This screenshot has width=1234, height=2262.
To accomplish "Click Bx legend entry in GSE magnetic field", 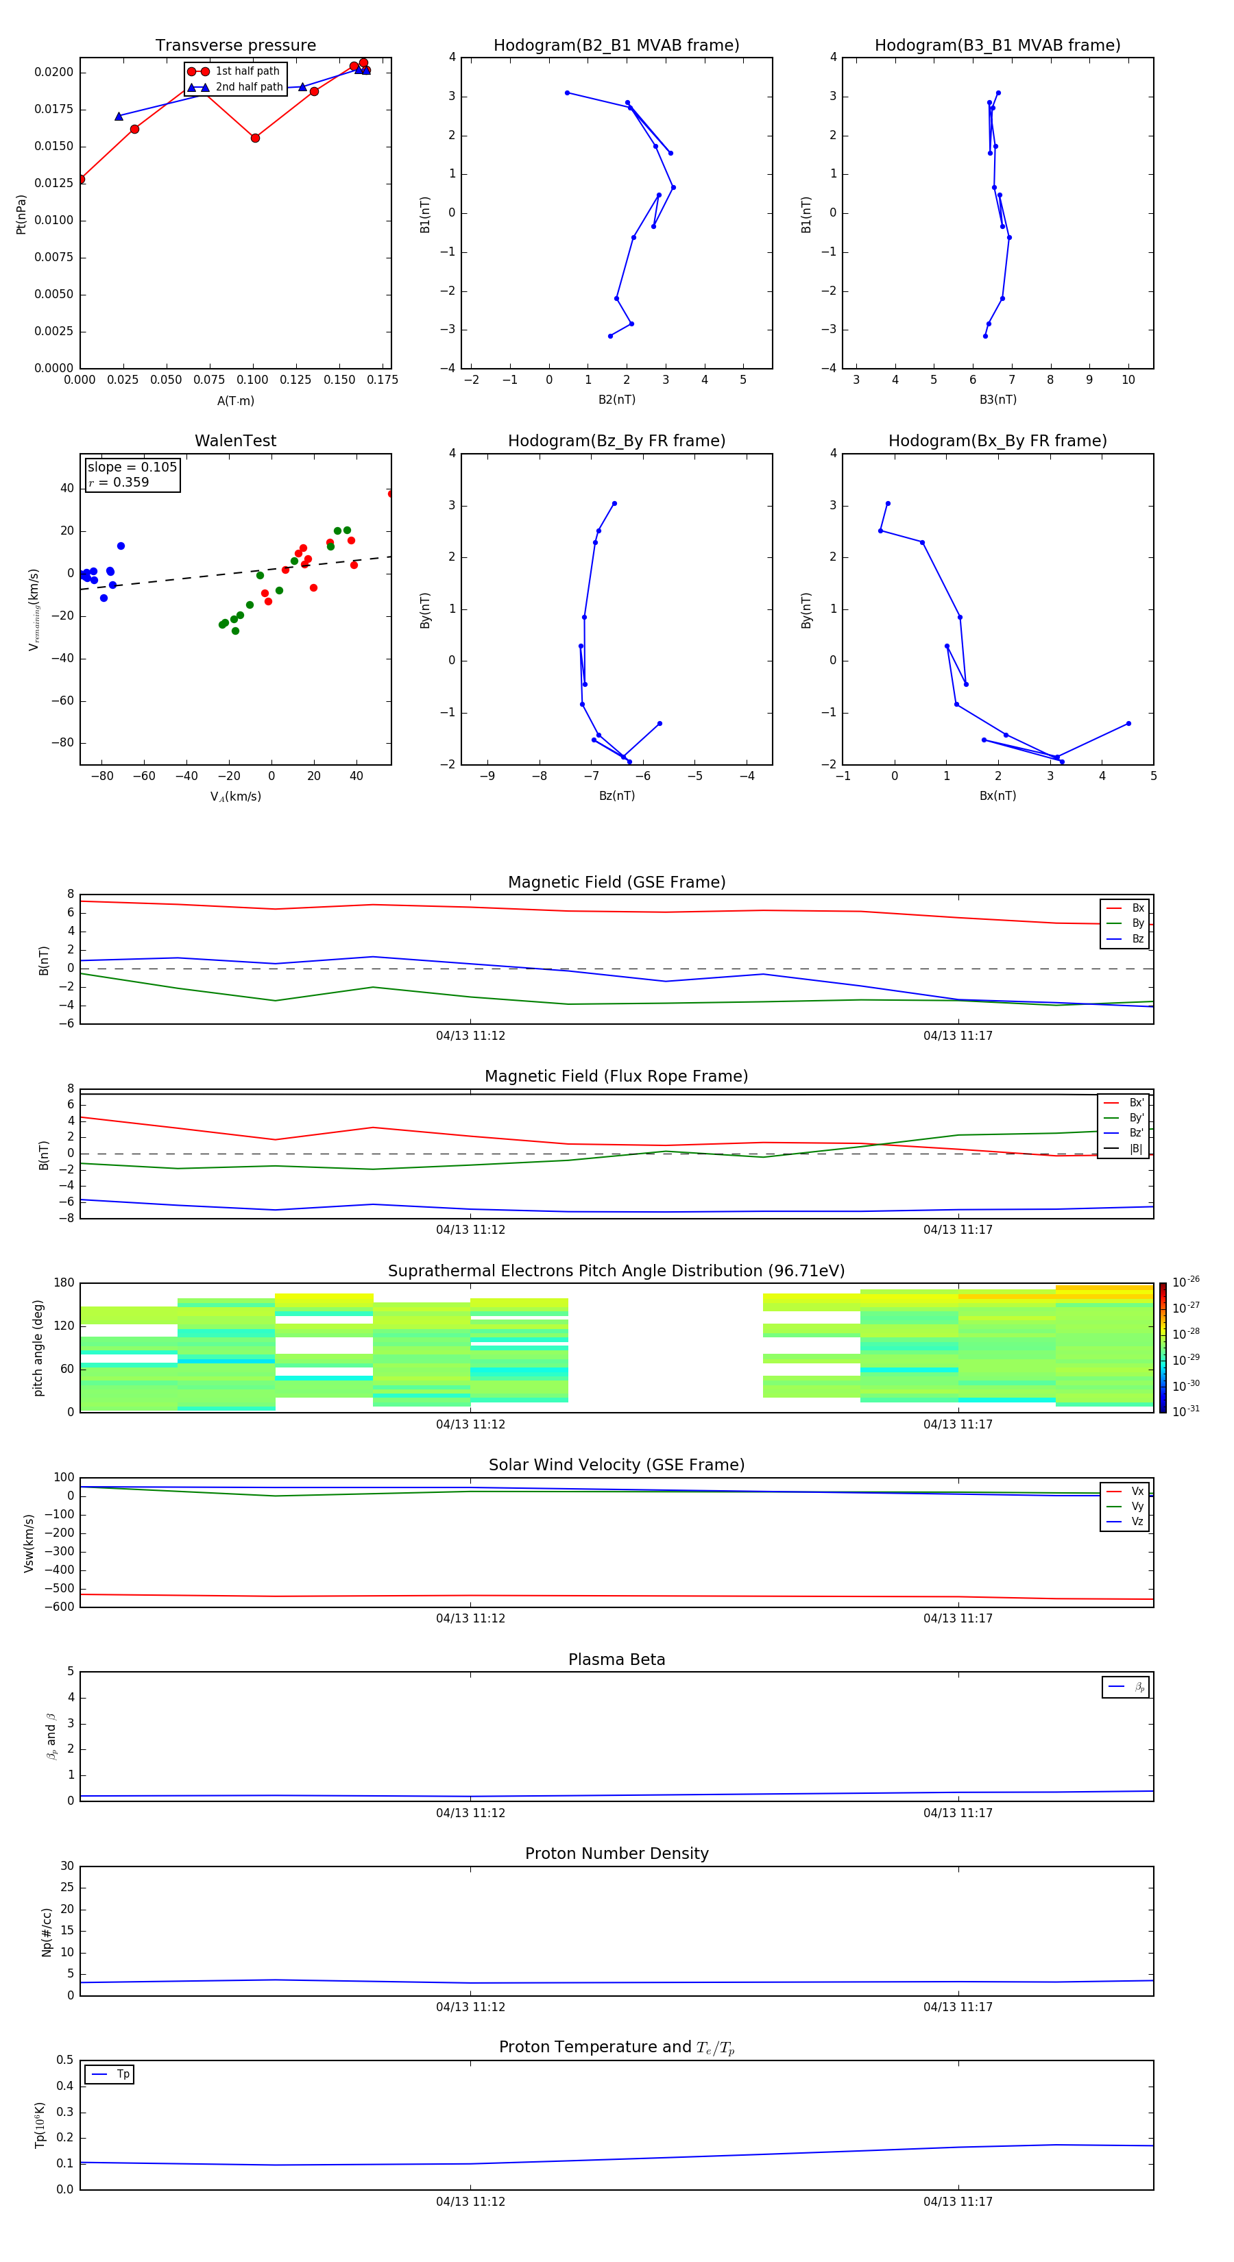I will 1125,908.
